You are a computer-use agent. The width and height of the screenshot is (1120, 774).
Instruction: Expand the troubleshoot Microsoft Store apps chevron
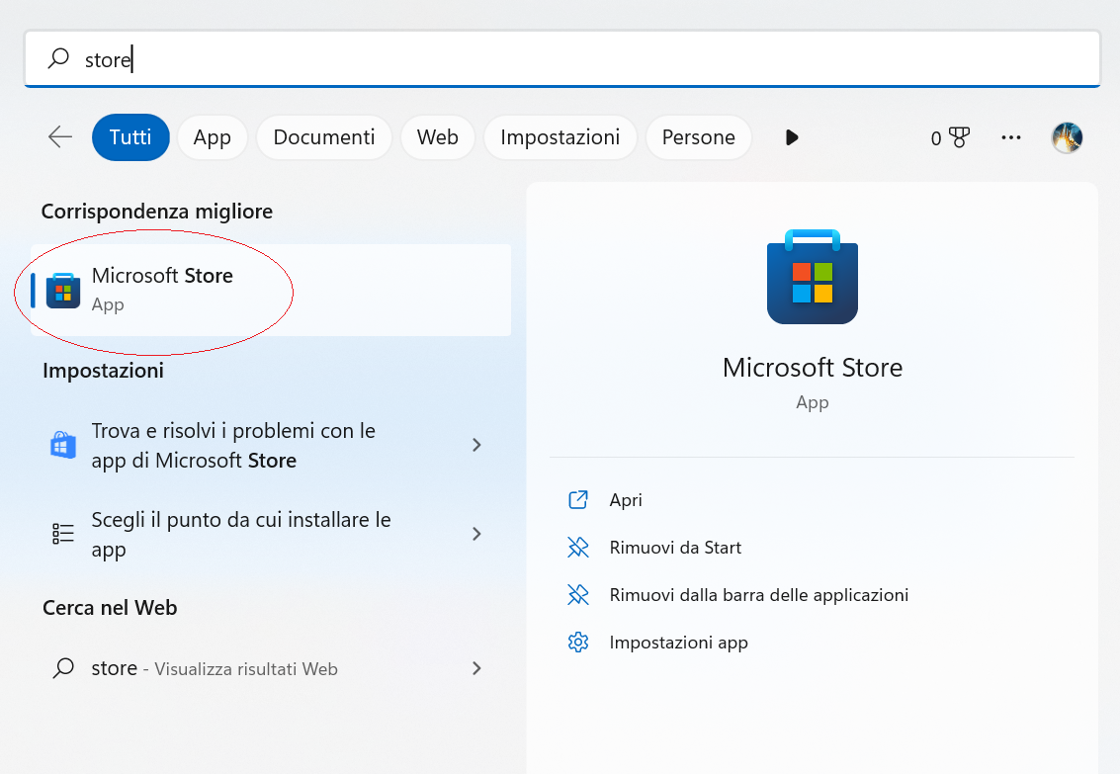[x=476, y=445]
